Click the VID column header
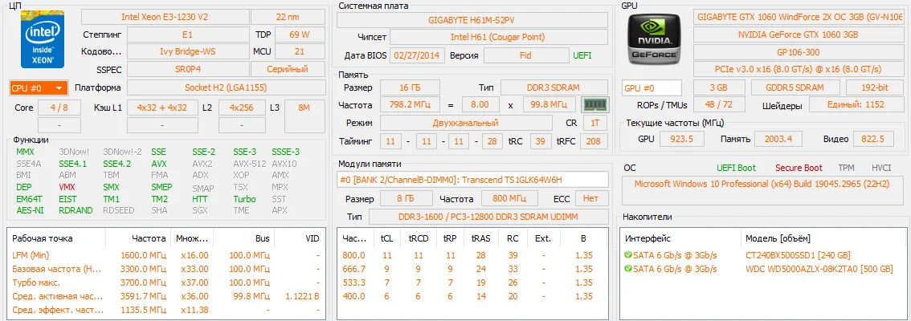This screenshot has width=911, height=321. [x=313, y=238]
